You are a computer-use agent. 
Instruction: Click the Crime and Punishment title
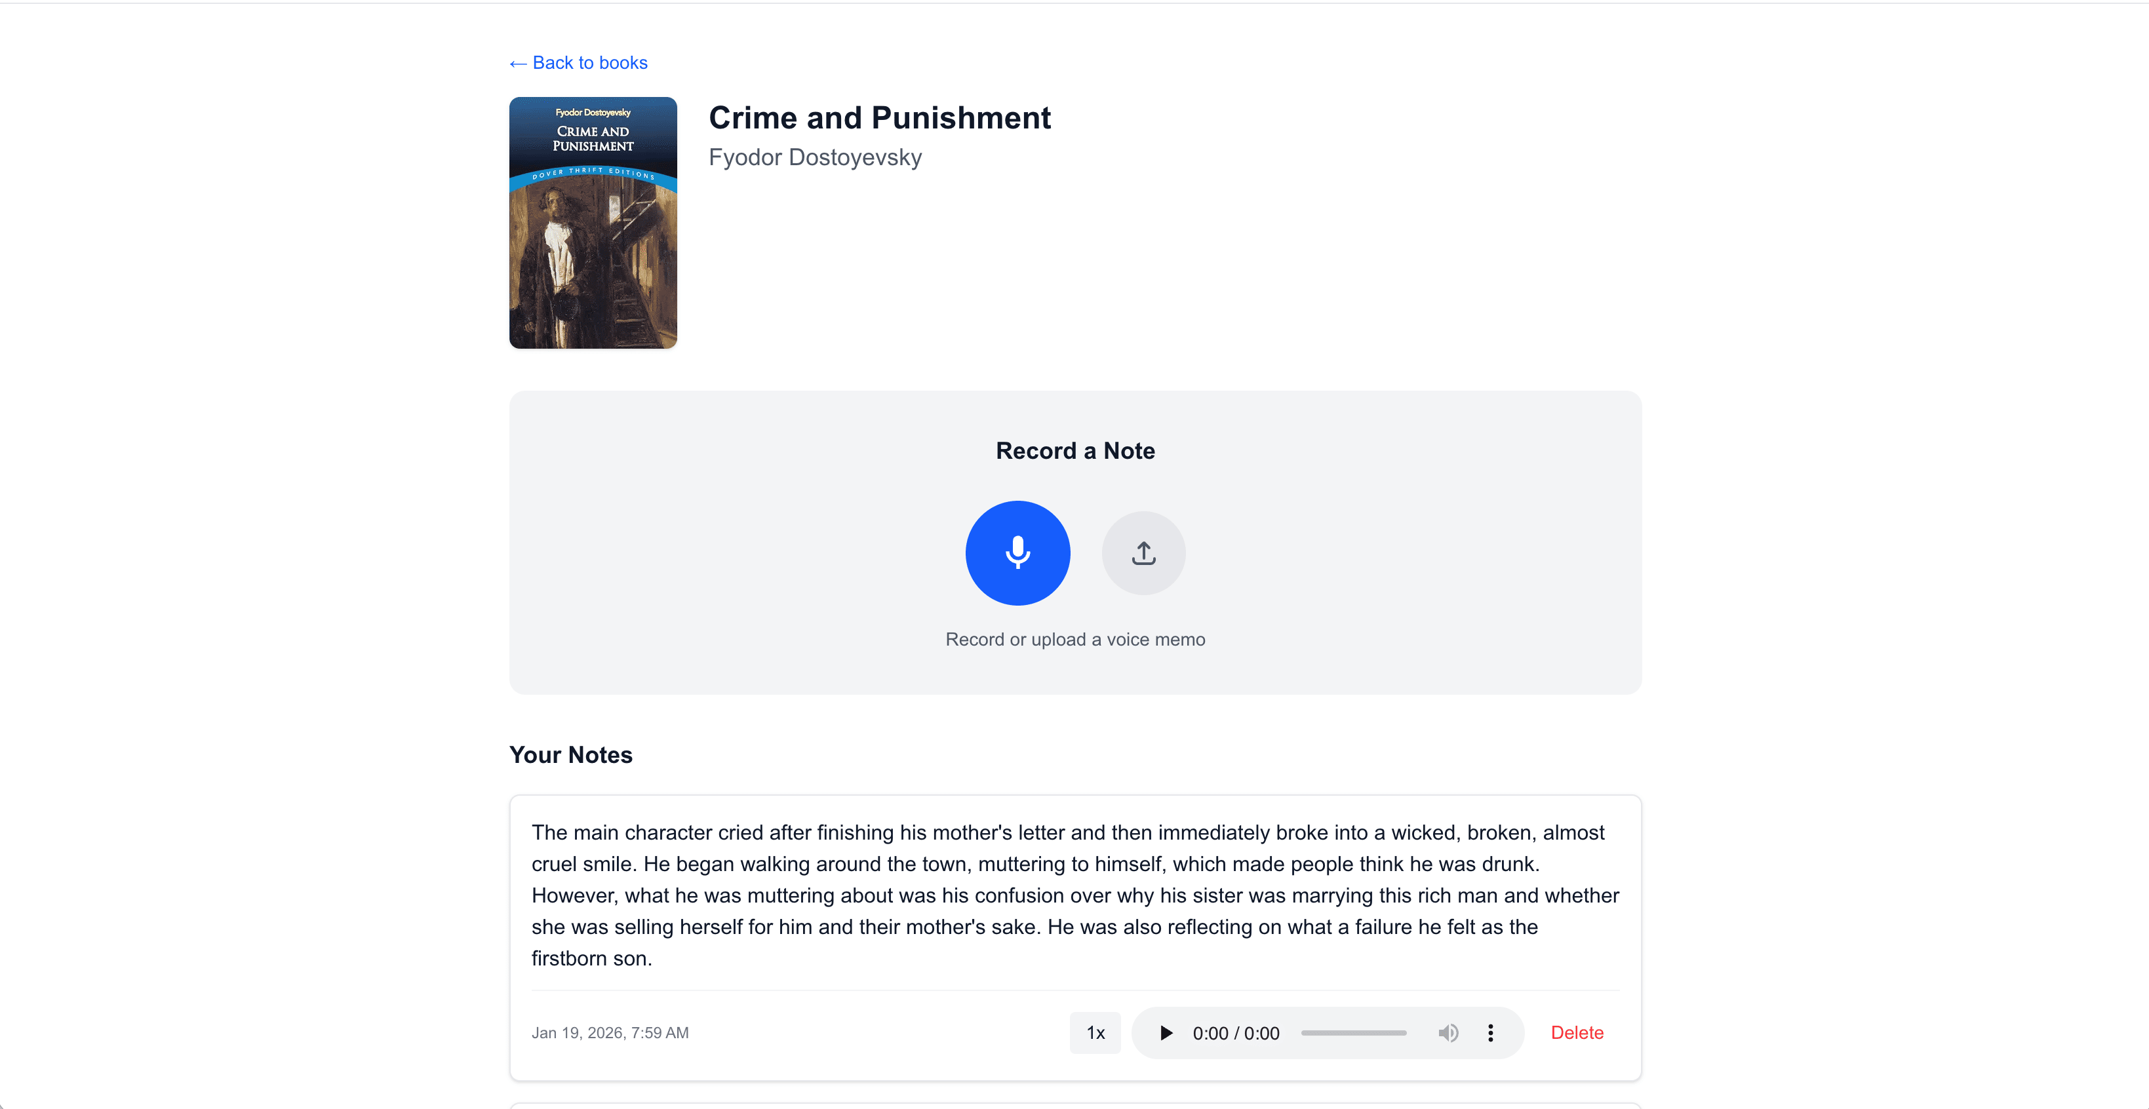coord(879,117)
